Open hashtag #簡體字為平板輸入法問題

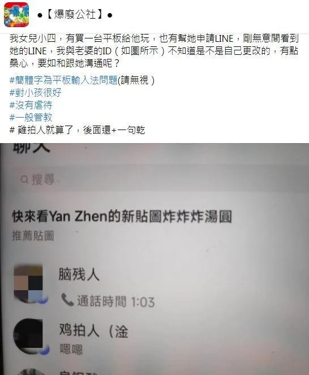(x=63, y=80)
